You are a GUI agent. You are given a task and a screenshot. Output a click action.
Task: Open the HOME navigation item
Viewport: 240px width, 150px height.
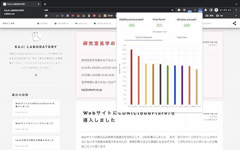click(42, 23)
